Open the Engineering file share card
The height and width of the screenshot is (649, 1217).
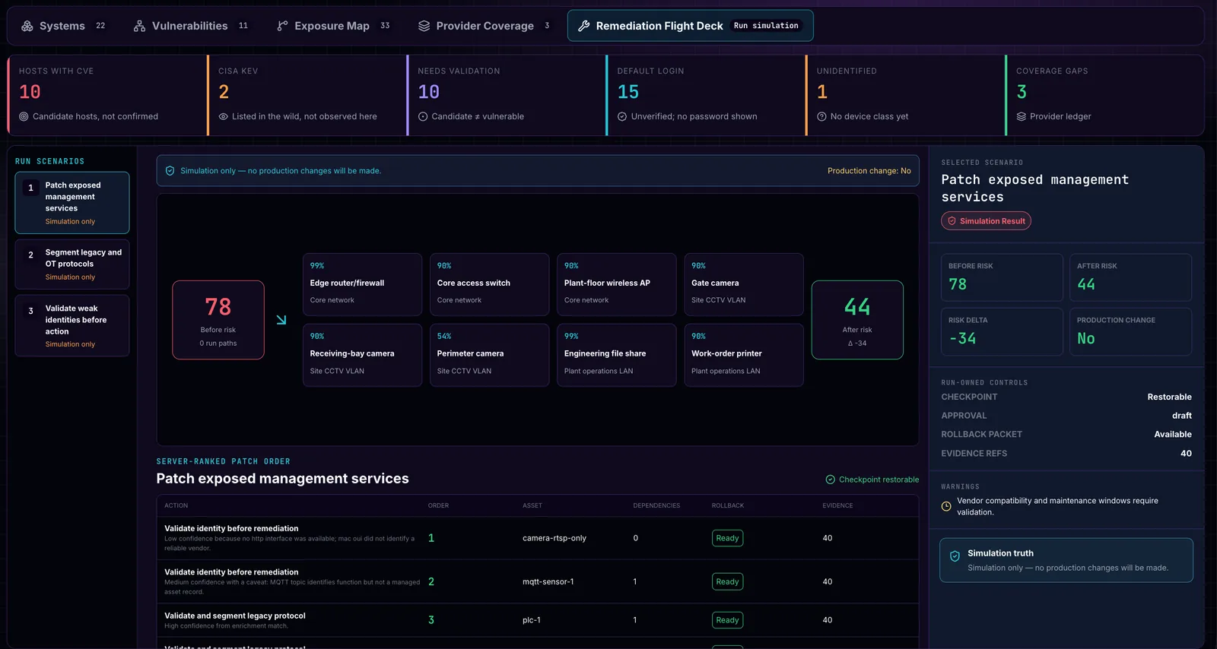(616, 355)
